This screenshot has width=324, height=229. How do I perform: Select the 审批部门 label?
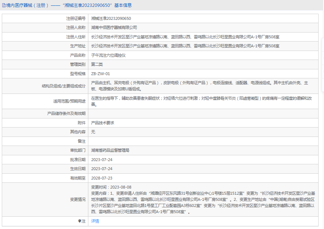pyautogui.click(x=78, y=150)
